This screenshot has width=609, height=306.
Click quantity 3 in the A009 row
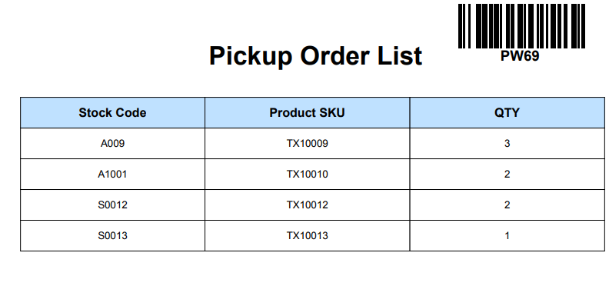(507, 143)
